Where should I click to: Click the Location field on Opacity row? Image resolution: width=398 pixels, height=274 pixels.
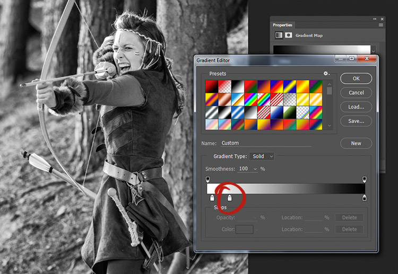(314, 217)
